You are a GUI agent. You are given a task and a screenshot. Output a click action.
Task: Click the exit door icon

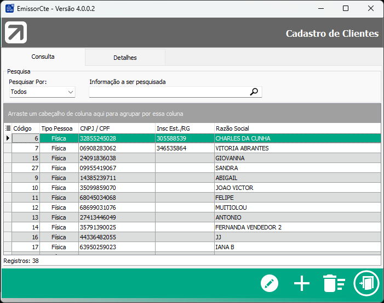366,283
